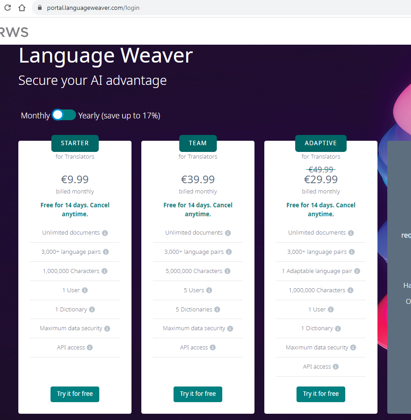This screenshot has width=411, height=420.
Task: Show info for Team Unlimited documents
Action: coord(228,233)
